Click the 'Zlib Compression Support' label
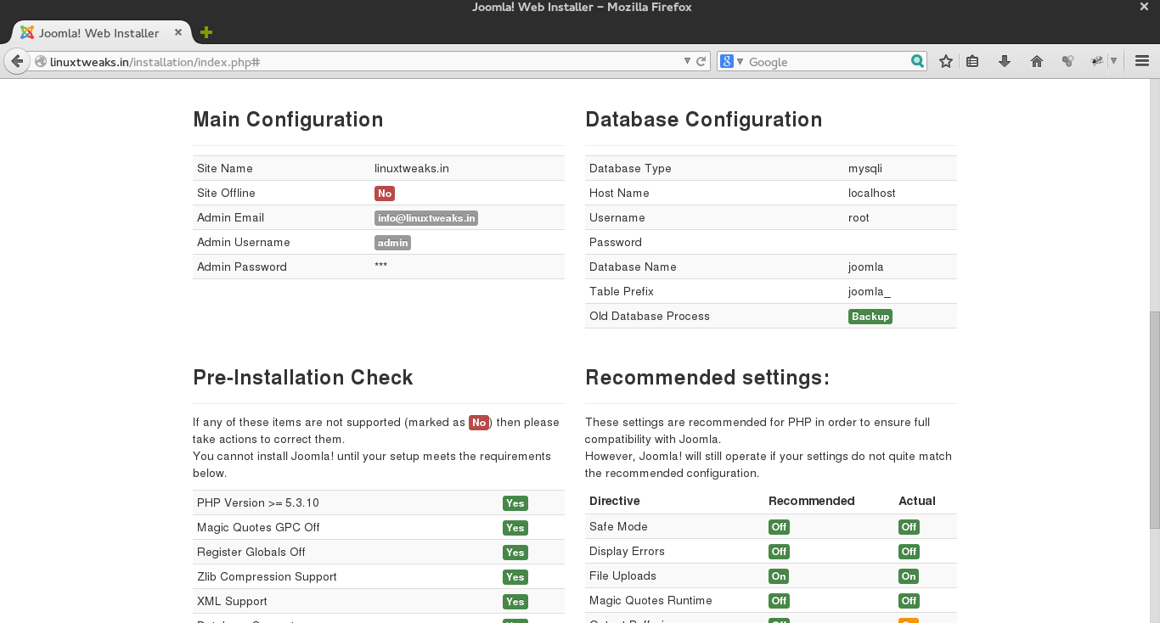 (267, 577)
